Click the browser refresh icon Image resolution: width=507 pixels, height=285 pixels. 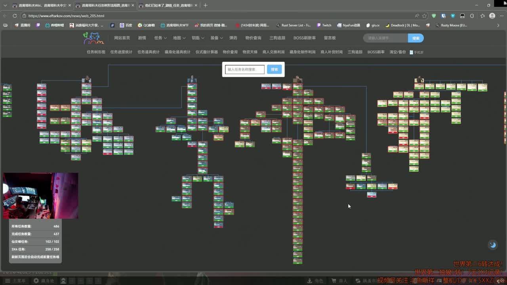pyautogui.click(x=15, y=16)
